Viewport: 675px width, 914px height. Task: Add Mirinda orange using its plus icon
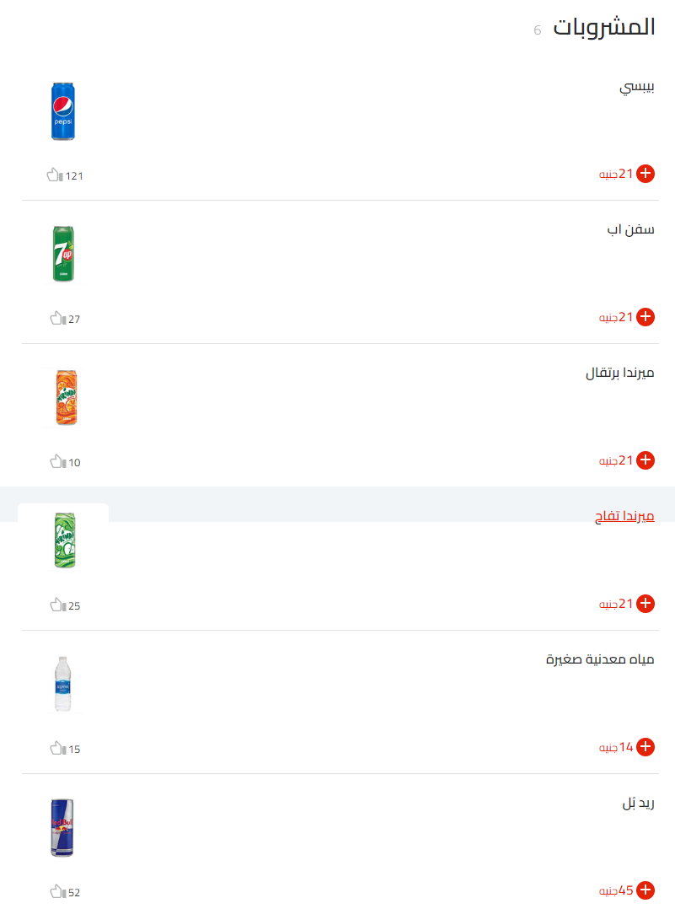point(646,460)
